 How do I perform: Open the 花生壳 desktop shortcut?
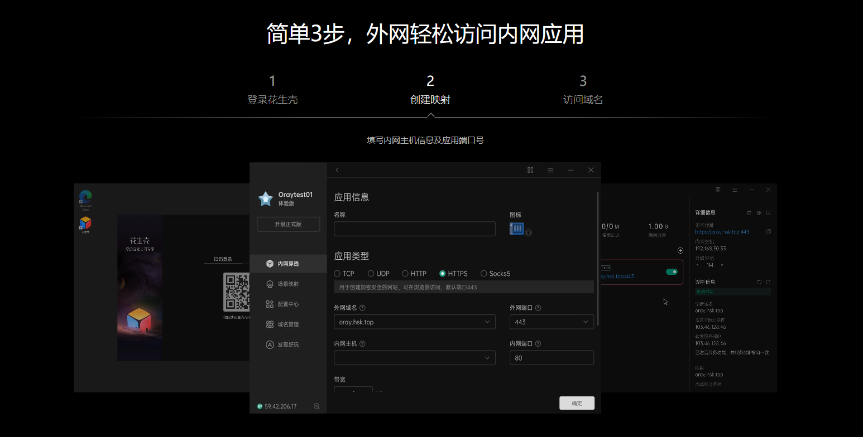tap(85, 225)
